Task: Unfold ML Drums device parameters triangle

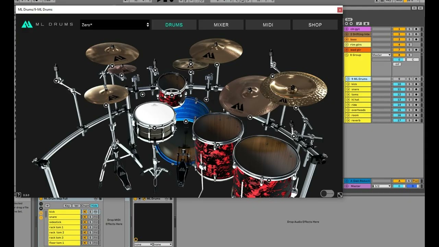Action: [x=140, y=199]
